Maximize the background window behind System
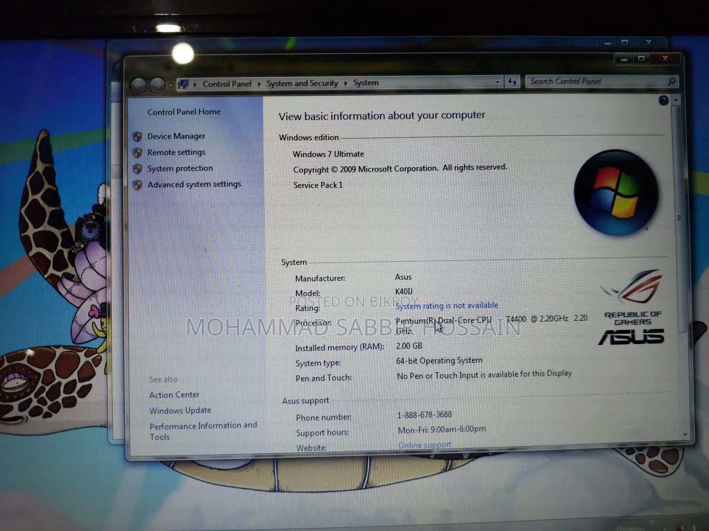This screenshot has height=531, width=709. [624, 42]
